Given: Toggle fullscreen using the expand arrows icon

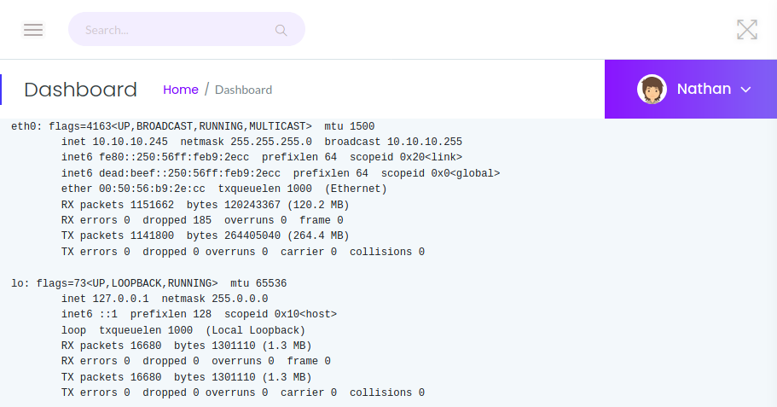Looking at the screenshot, I should point(746,30).
